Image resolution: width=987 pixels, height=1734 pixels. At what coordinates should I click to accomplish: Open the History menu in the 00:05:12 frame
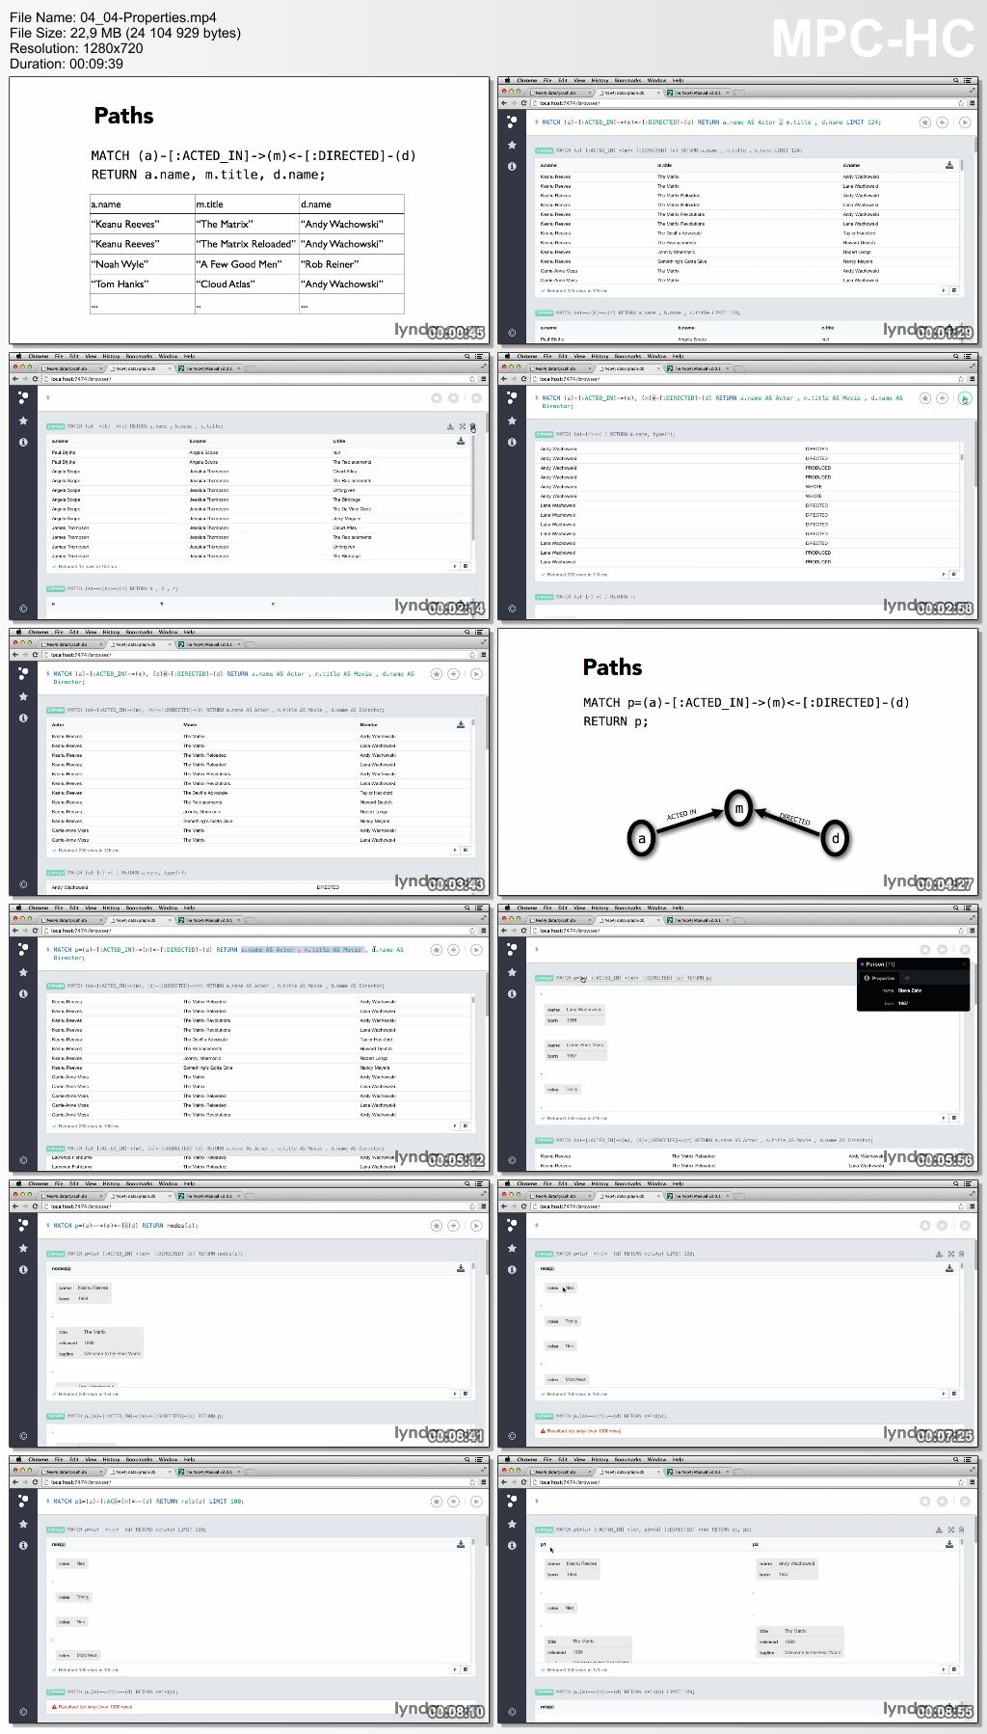(x=111, y=908)
